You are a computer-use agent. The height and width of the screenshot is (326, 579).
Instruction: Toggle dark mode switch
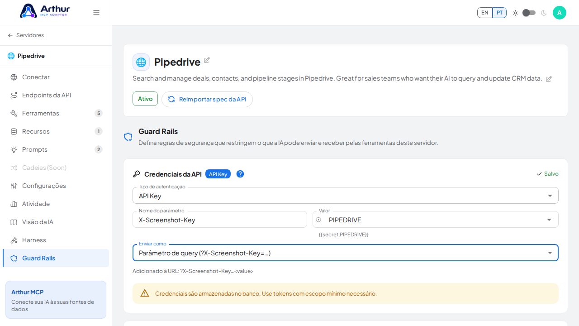coord(529,13)
